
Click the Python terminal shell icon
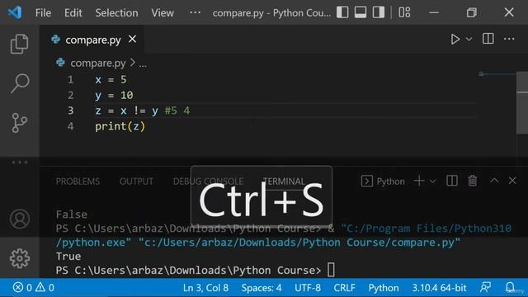(x=366, y=181)
